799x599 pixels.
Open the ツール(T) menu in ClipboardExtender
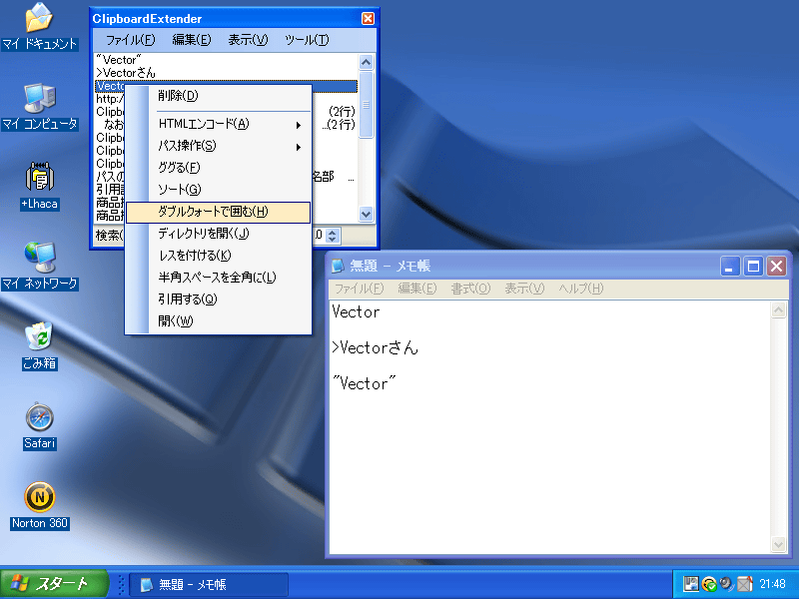(x=307, y=40)
